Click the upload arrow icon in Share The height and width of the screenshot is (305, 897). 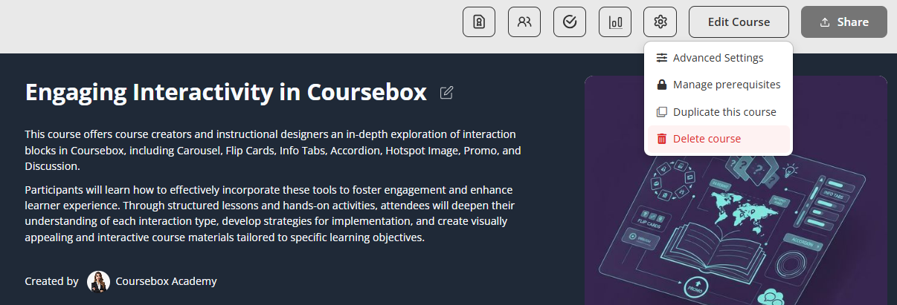[824, 22]
